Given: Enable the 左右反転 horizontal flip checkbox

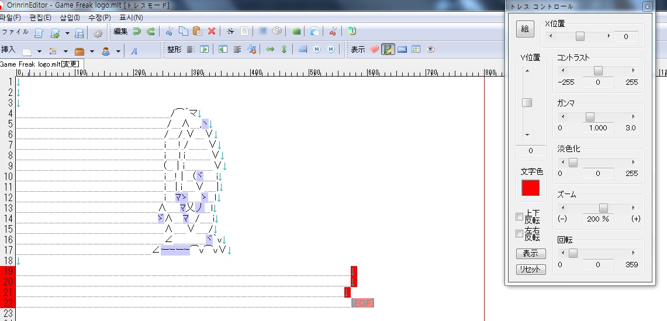Looking at the screenshot, I should tap(519, 234).
